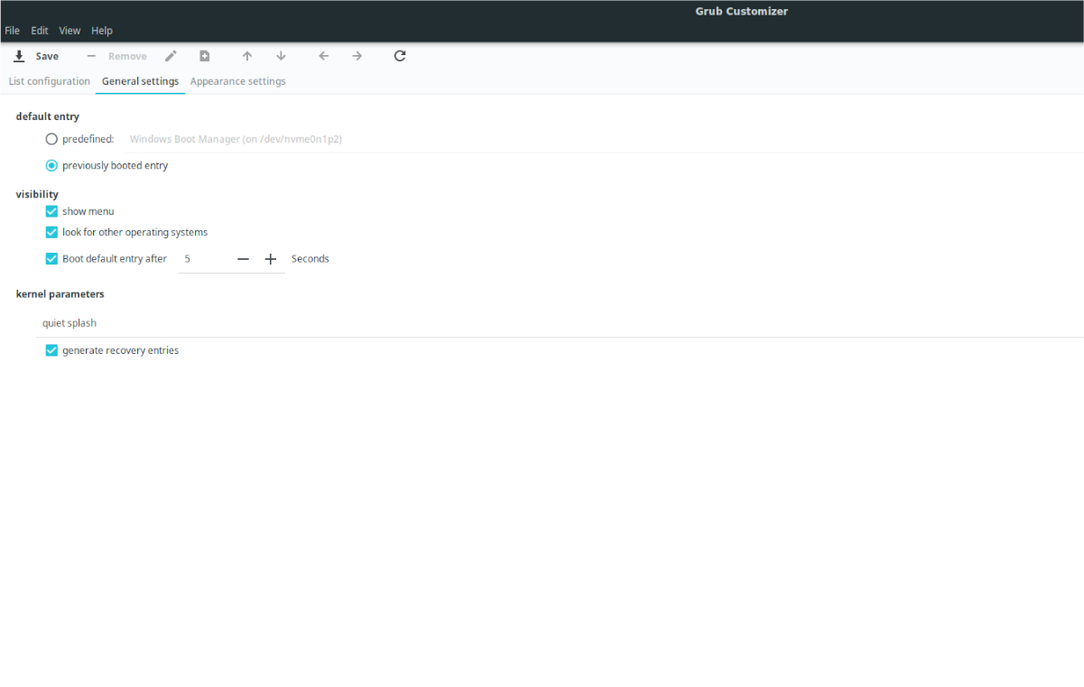The image size is (1084, 687).
Task: Click the 'visibility' heading
Action: (x=37, y=194)
